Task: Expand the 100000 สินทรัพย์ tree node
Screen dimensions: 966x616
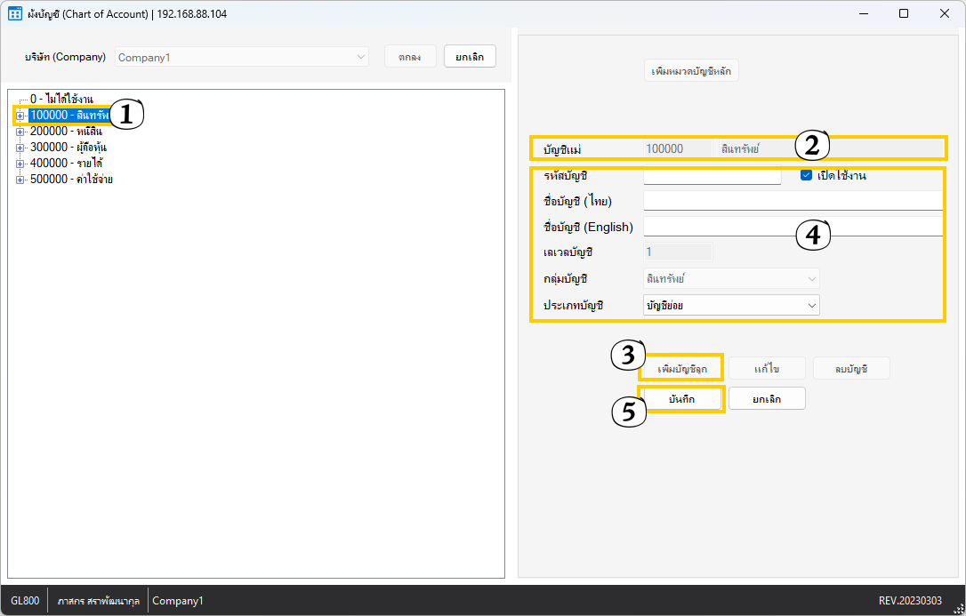Action: [20, 116]
